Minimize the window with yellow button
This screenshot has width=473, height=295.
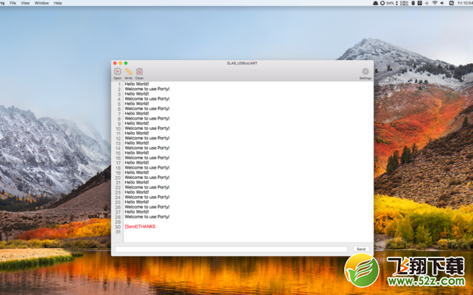pos(121,63)
